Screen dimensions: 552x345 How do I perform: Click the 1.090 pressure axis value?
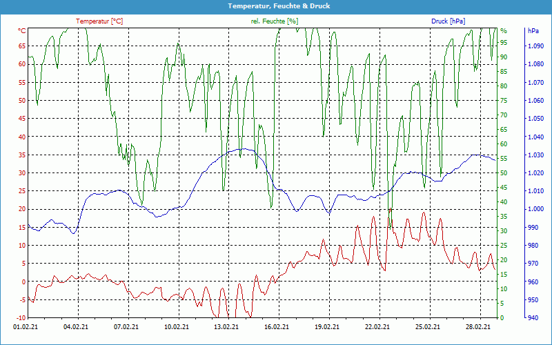click(x=535, y=46)
